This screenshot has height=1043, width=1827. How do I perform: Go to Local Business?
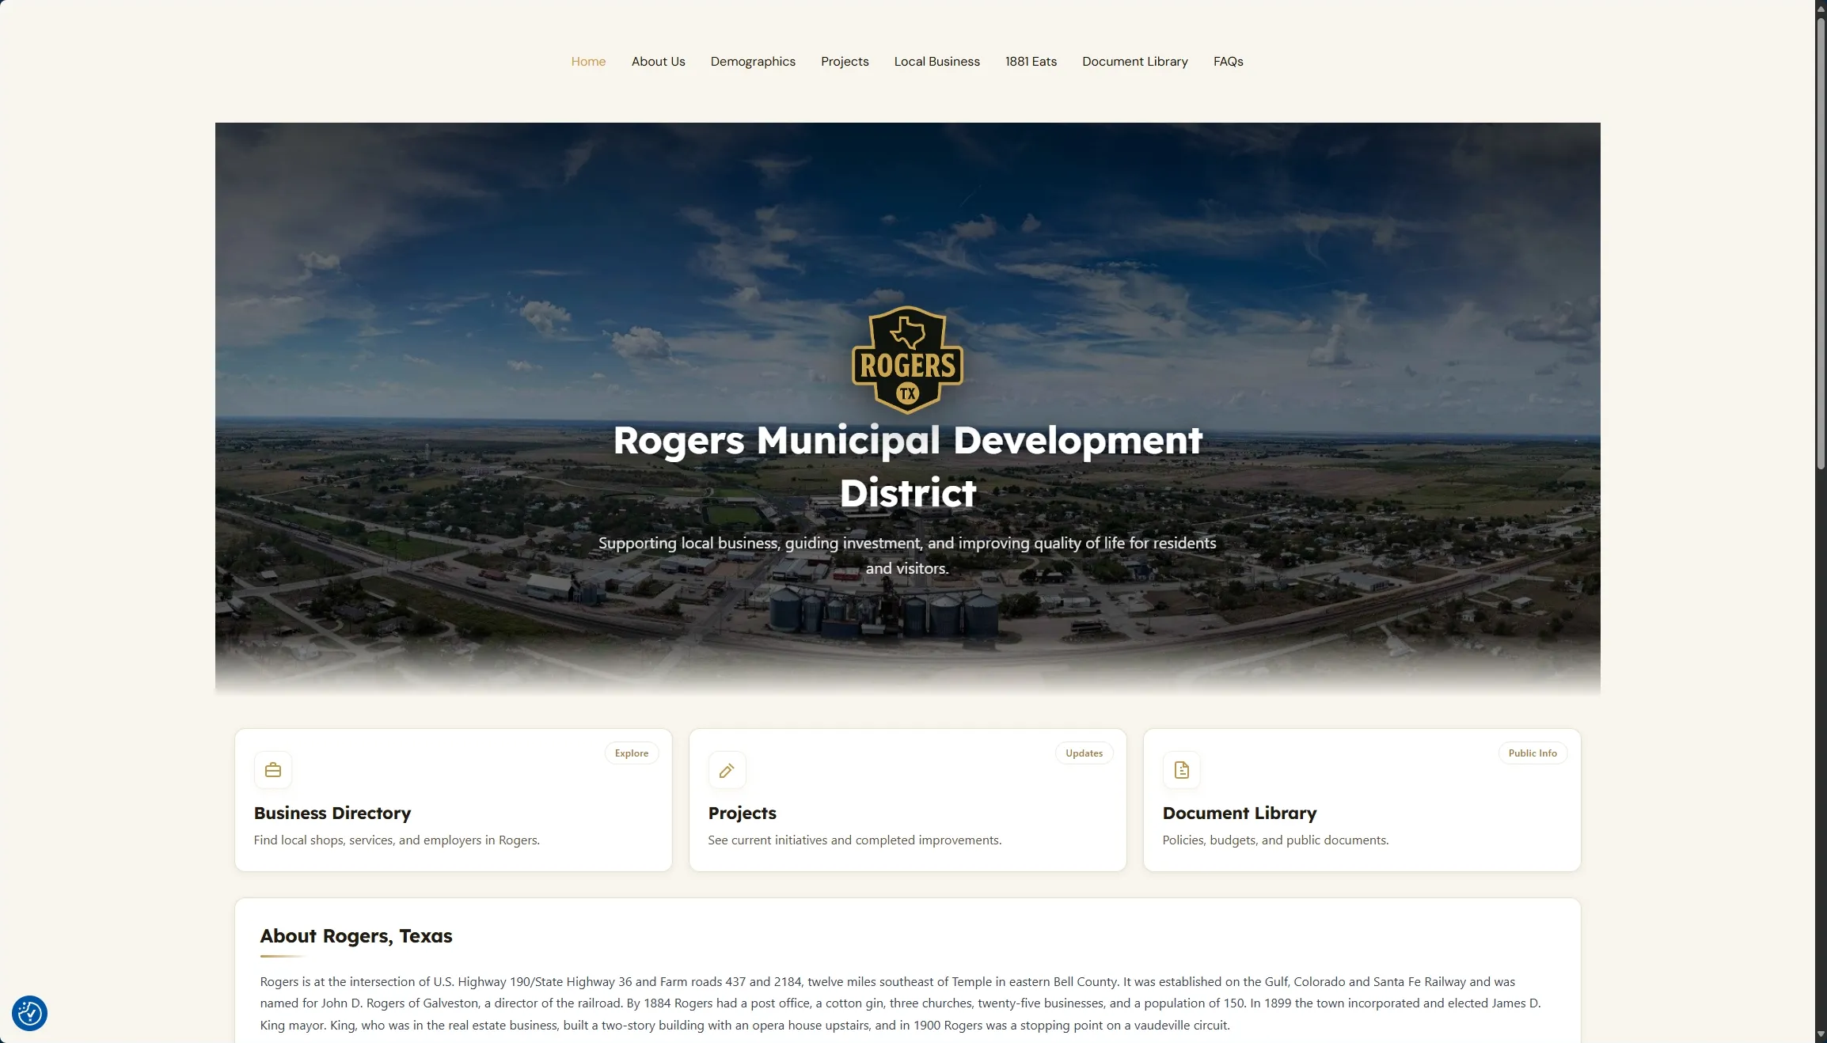pos(936,62)
